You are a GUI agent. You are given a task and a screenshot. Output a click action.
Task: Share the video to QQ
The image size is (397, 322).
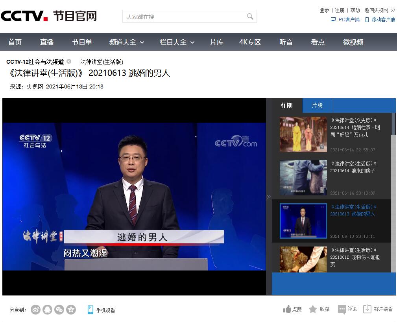(47, 310)
